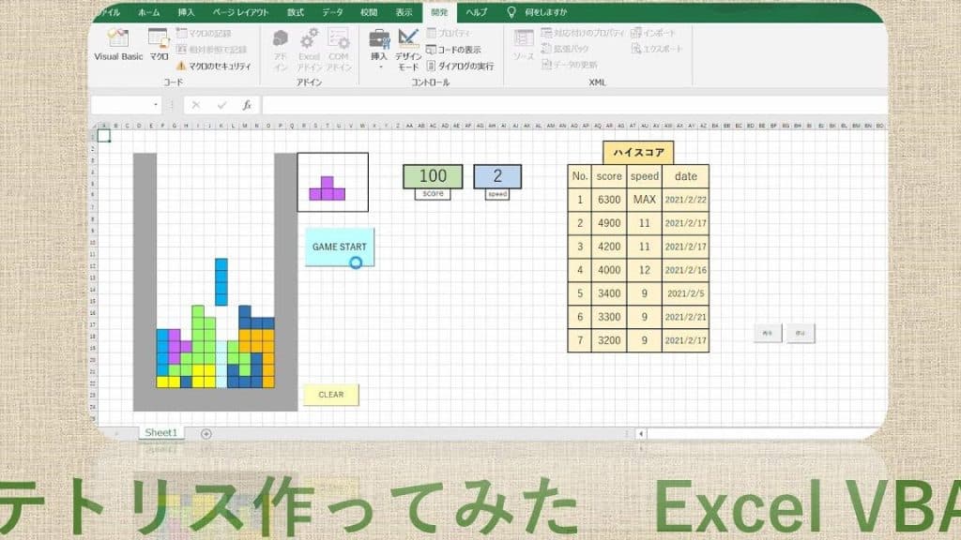Switch to the ページレイアウト ribbon tab
This screenshot has width=961, height=540.
coord(241,11)
